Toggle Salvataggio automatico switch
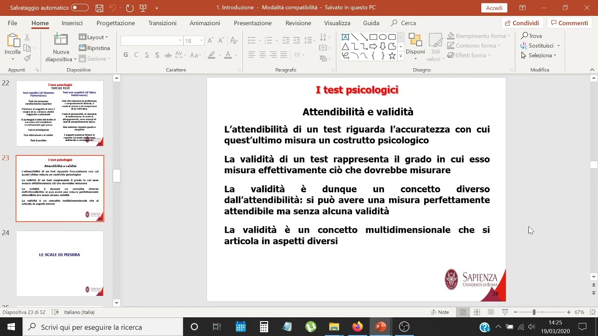The image size is (598, 336). (x=80, y=8)
